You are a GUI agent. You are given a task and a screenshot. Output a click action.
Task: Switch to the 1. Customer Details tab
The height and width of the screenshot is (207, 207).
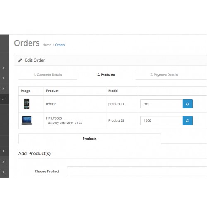[x=48, y=75]
